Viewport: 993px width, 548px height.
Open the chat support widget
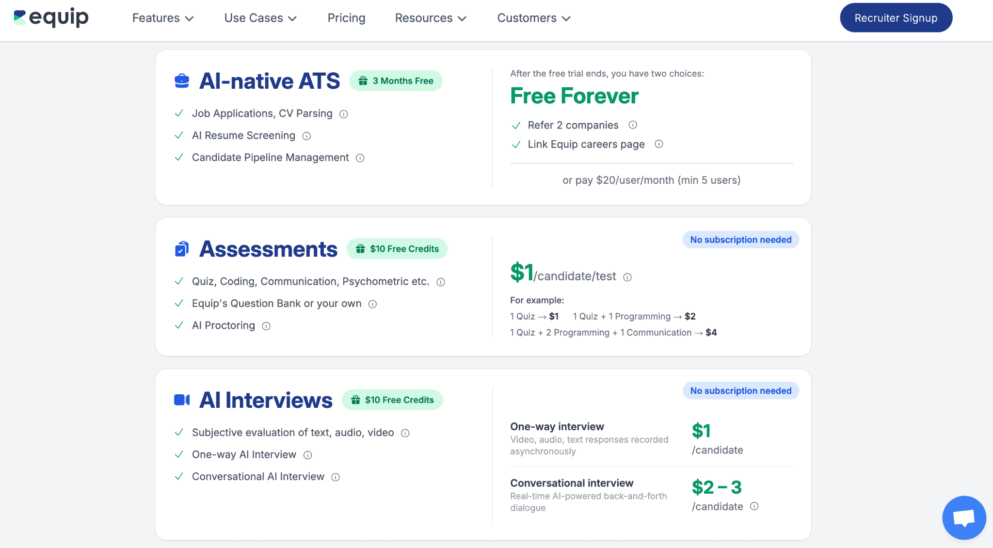[x=963, y=517]
